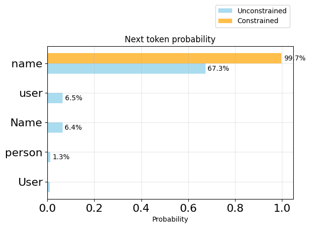Screen dimensions: 310x228
Task: Click the light blue Unconstrained legend swatch
Action: pos(225,11)
